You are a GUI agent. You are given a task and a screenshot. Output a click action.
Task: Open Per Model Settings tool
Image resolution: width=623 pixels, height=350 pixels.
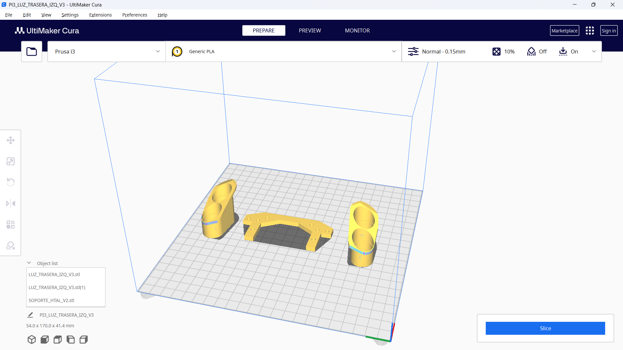coord(10,224)
